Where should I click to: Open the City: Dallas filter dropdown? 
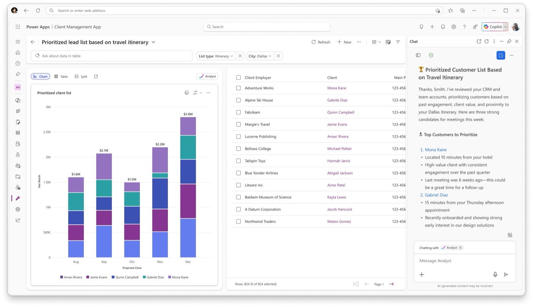point(260,56)
